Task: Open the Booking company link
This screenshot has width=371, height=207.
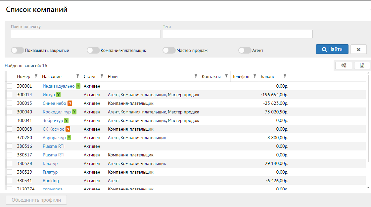Action: pyautogui.click(x=51, y=181)
